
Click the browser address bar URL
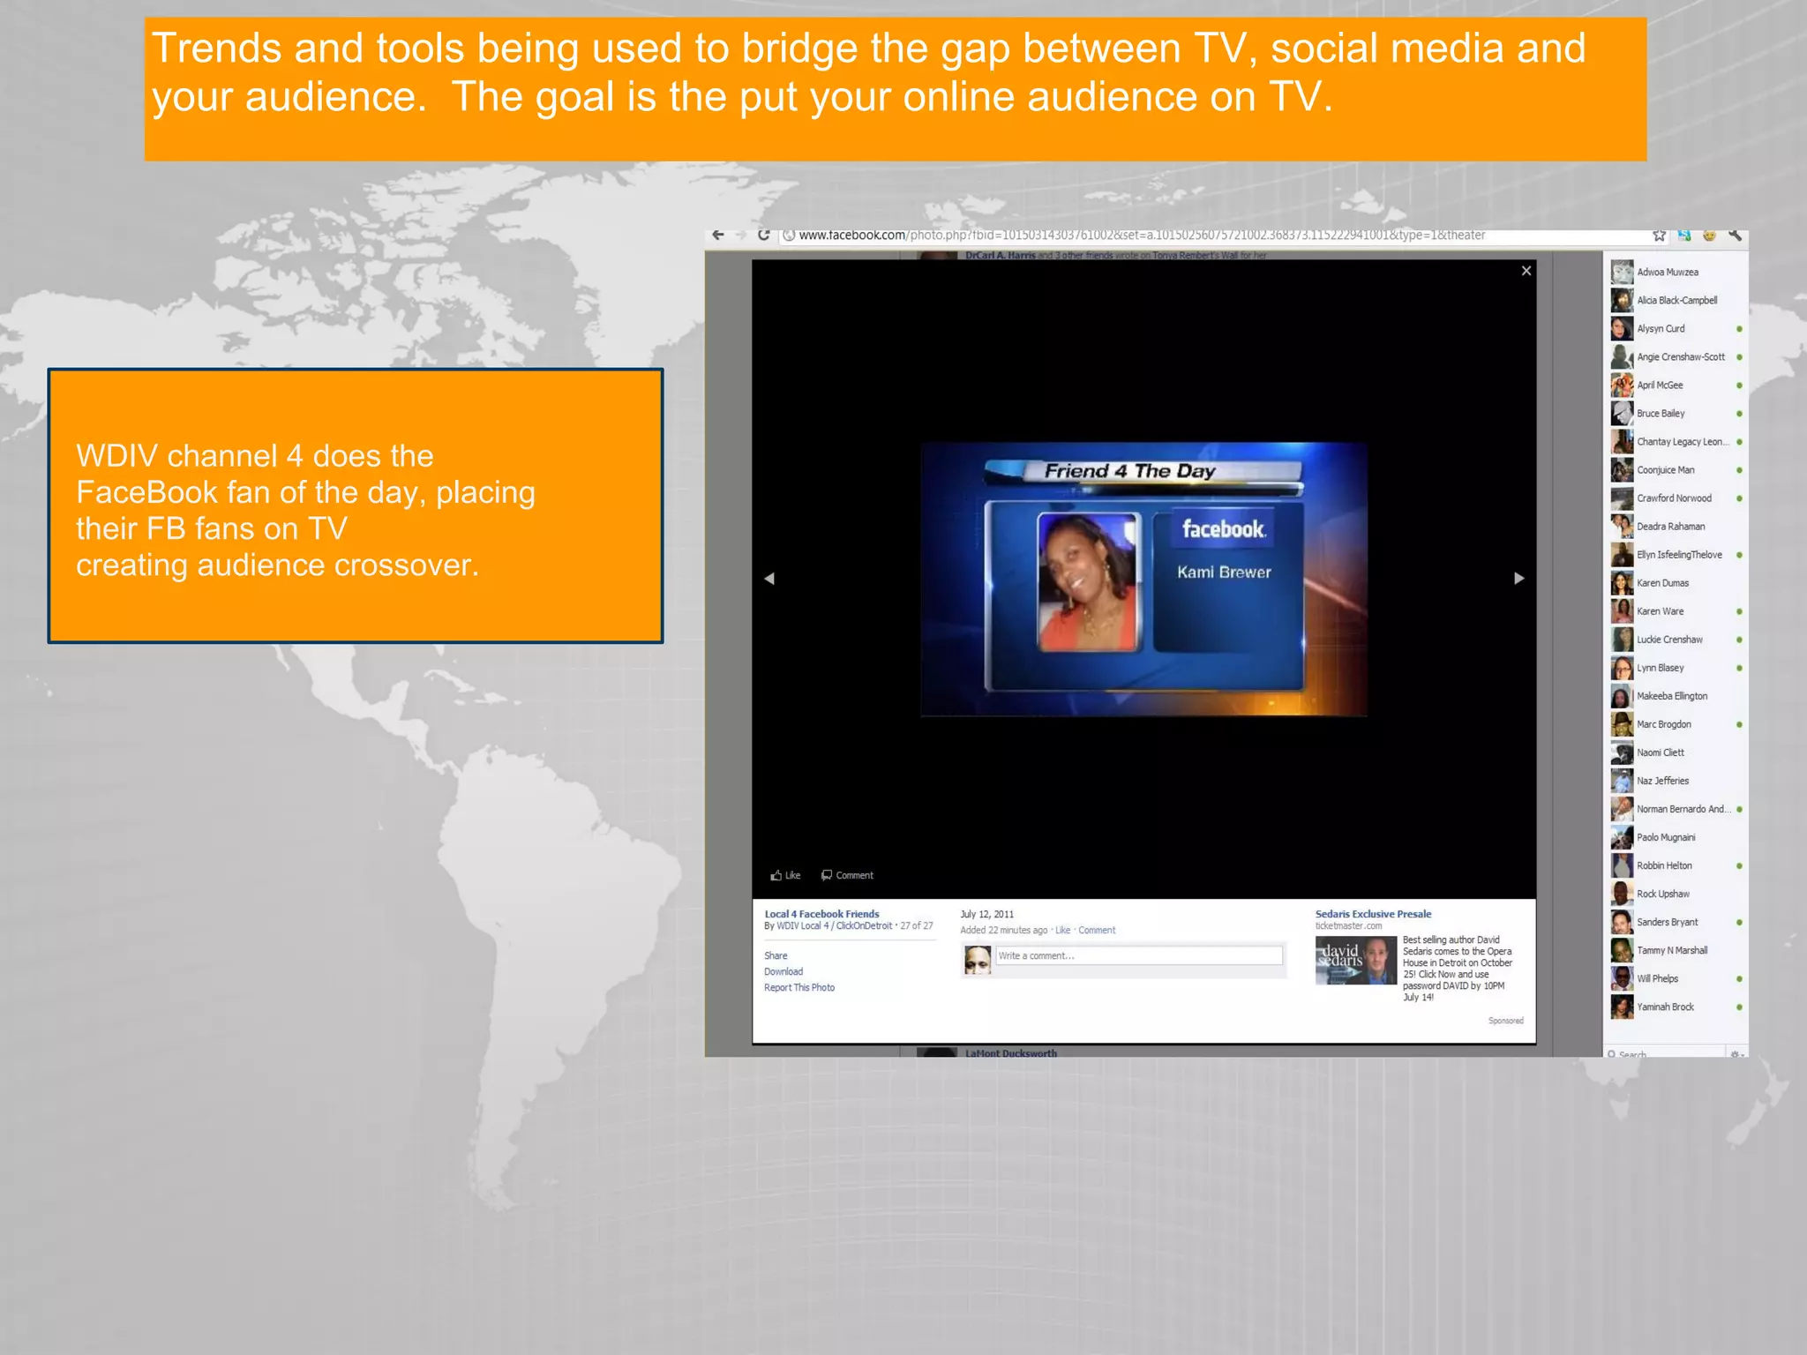point(1142,236)
